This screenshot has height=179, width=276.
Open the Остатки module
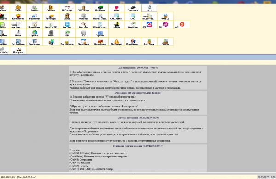tap(83, 17)
